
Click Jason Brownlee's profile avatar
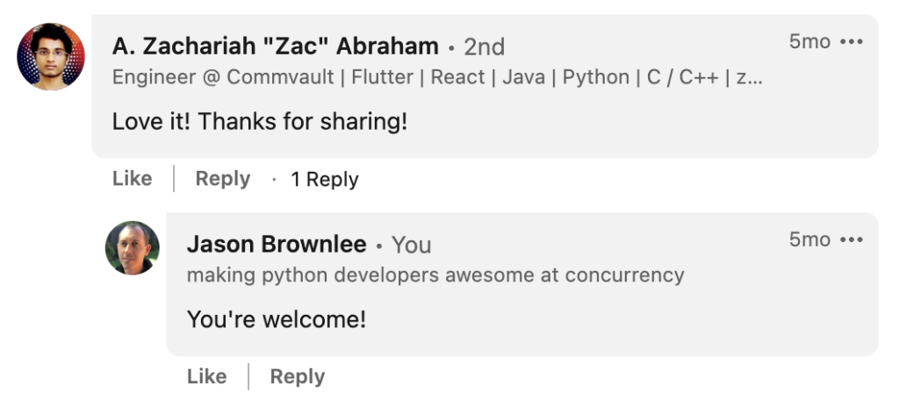point(133,248)
